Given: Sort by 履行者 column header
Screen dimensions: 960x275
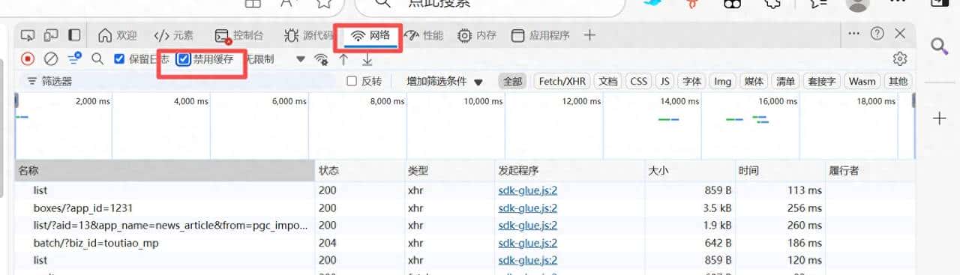Looking at the screenshot, I should pos(870,171).
